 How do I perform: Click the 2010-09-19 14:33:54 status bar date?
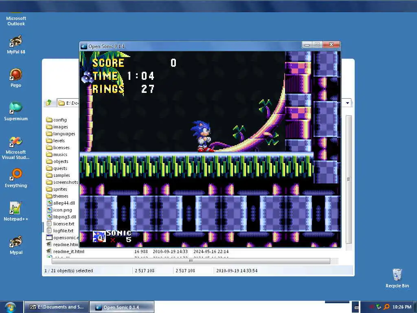[237, 271]
